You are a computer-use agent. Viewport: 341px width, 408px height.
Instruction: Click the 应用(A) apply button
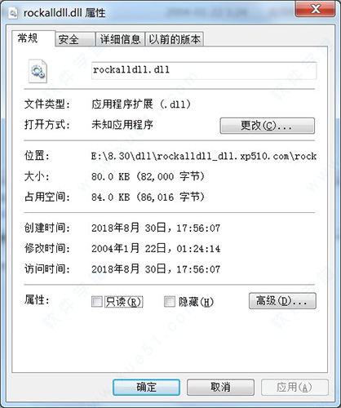[x=294, y=388]
